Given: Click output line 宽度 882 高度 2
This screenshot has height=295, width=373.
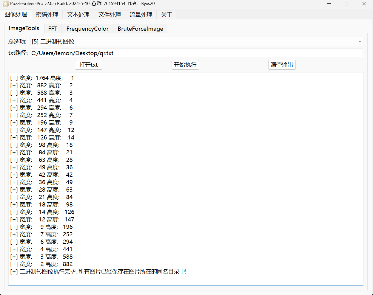Looking at the screenshot, I should pos(41,86).
